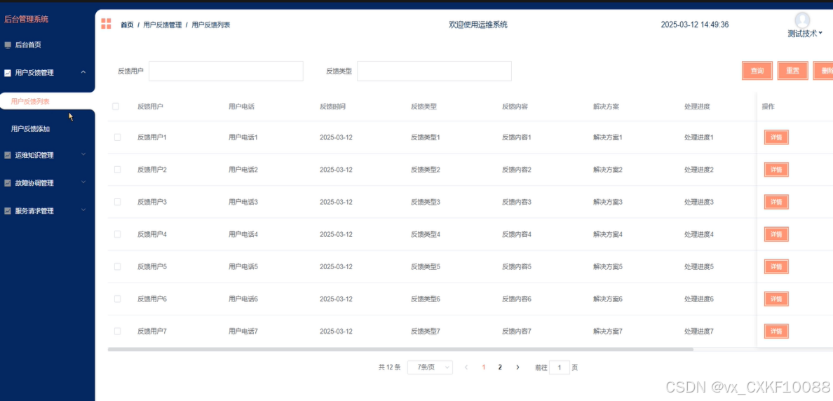Click 详情 button for 反馈用户7

776,331
